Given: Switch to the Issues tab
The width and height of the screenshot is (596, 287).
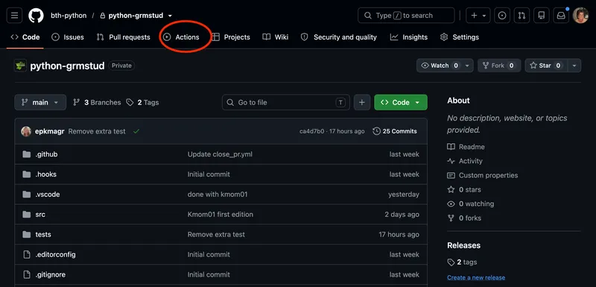Looking at the screenshot, I should click(68, 37).
